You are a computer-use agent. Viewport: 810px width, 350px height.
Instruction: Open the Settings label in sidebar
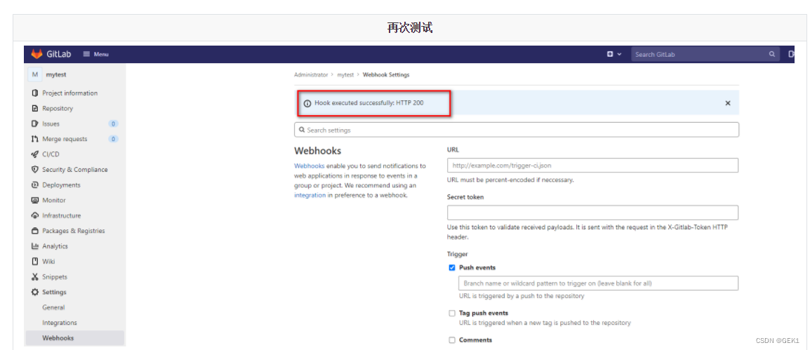(x=54, y=292)
